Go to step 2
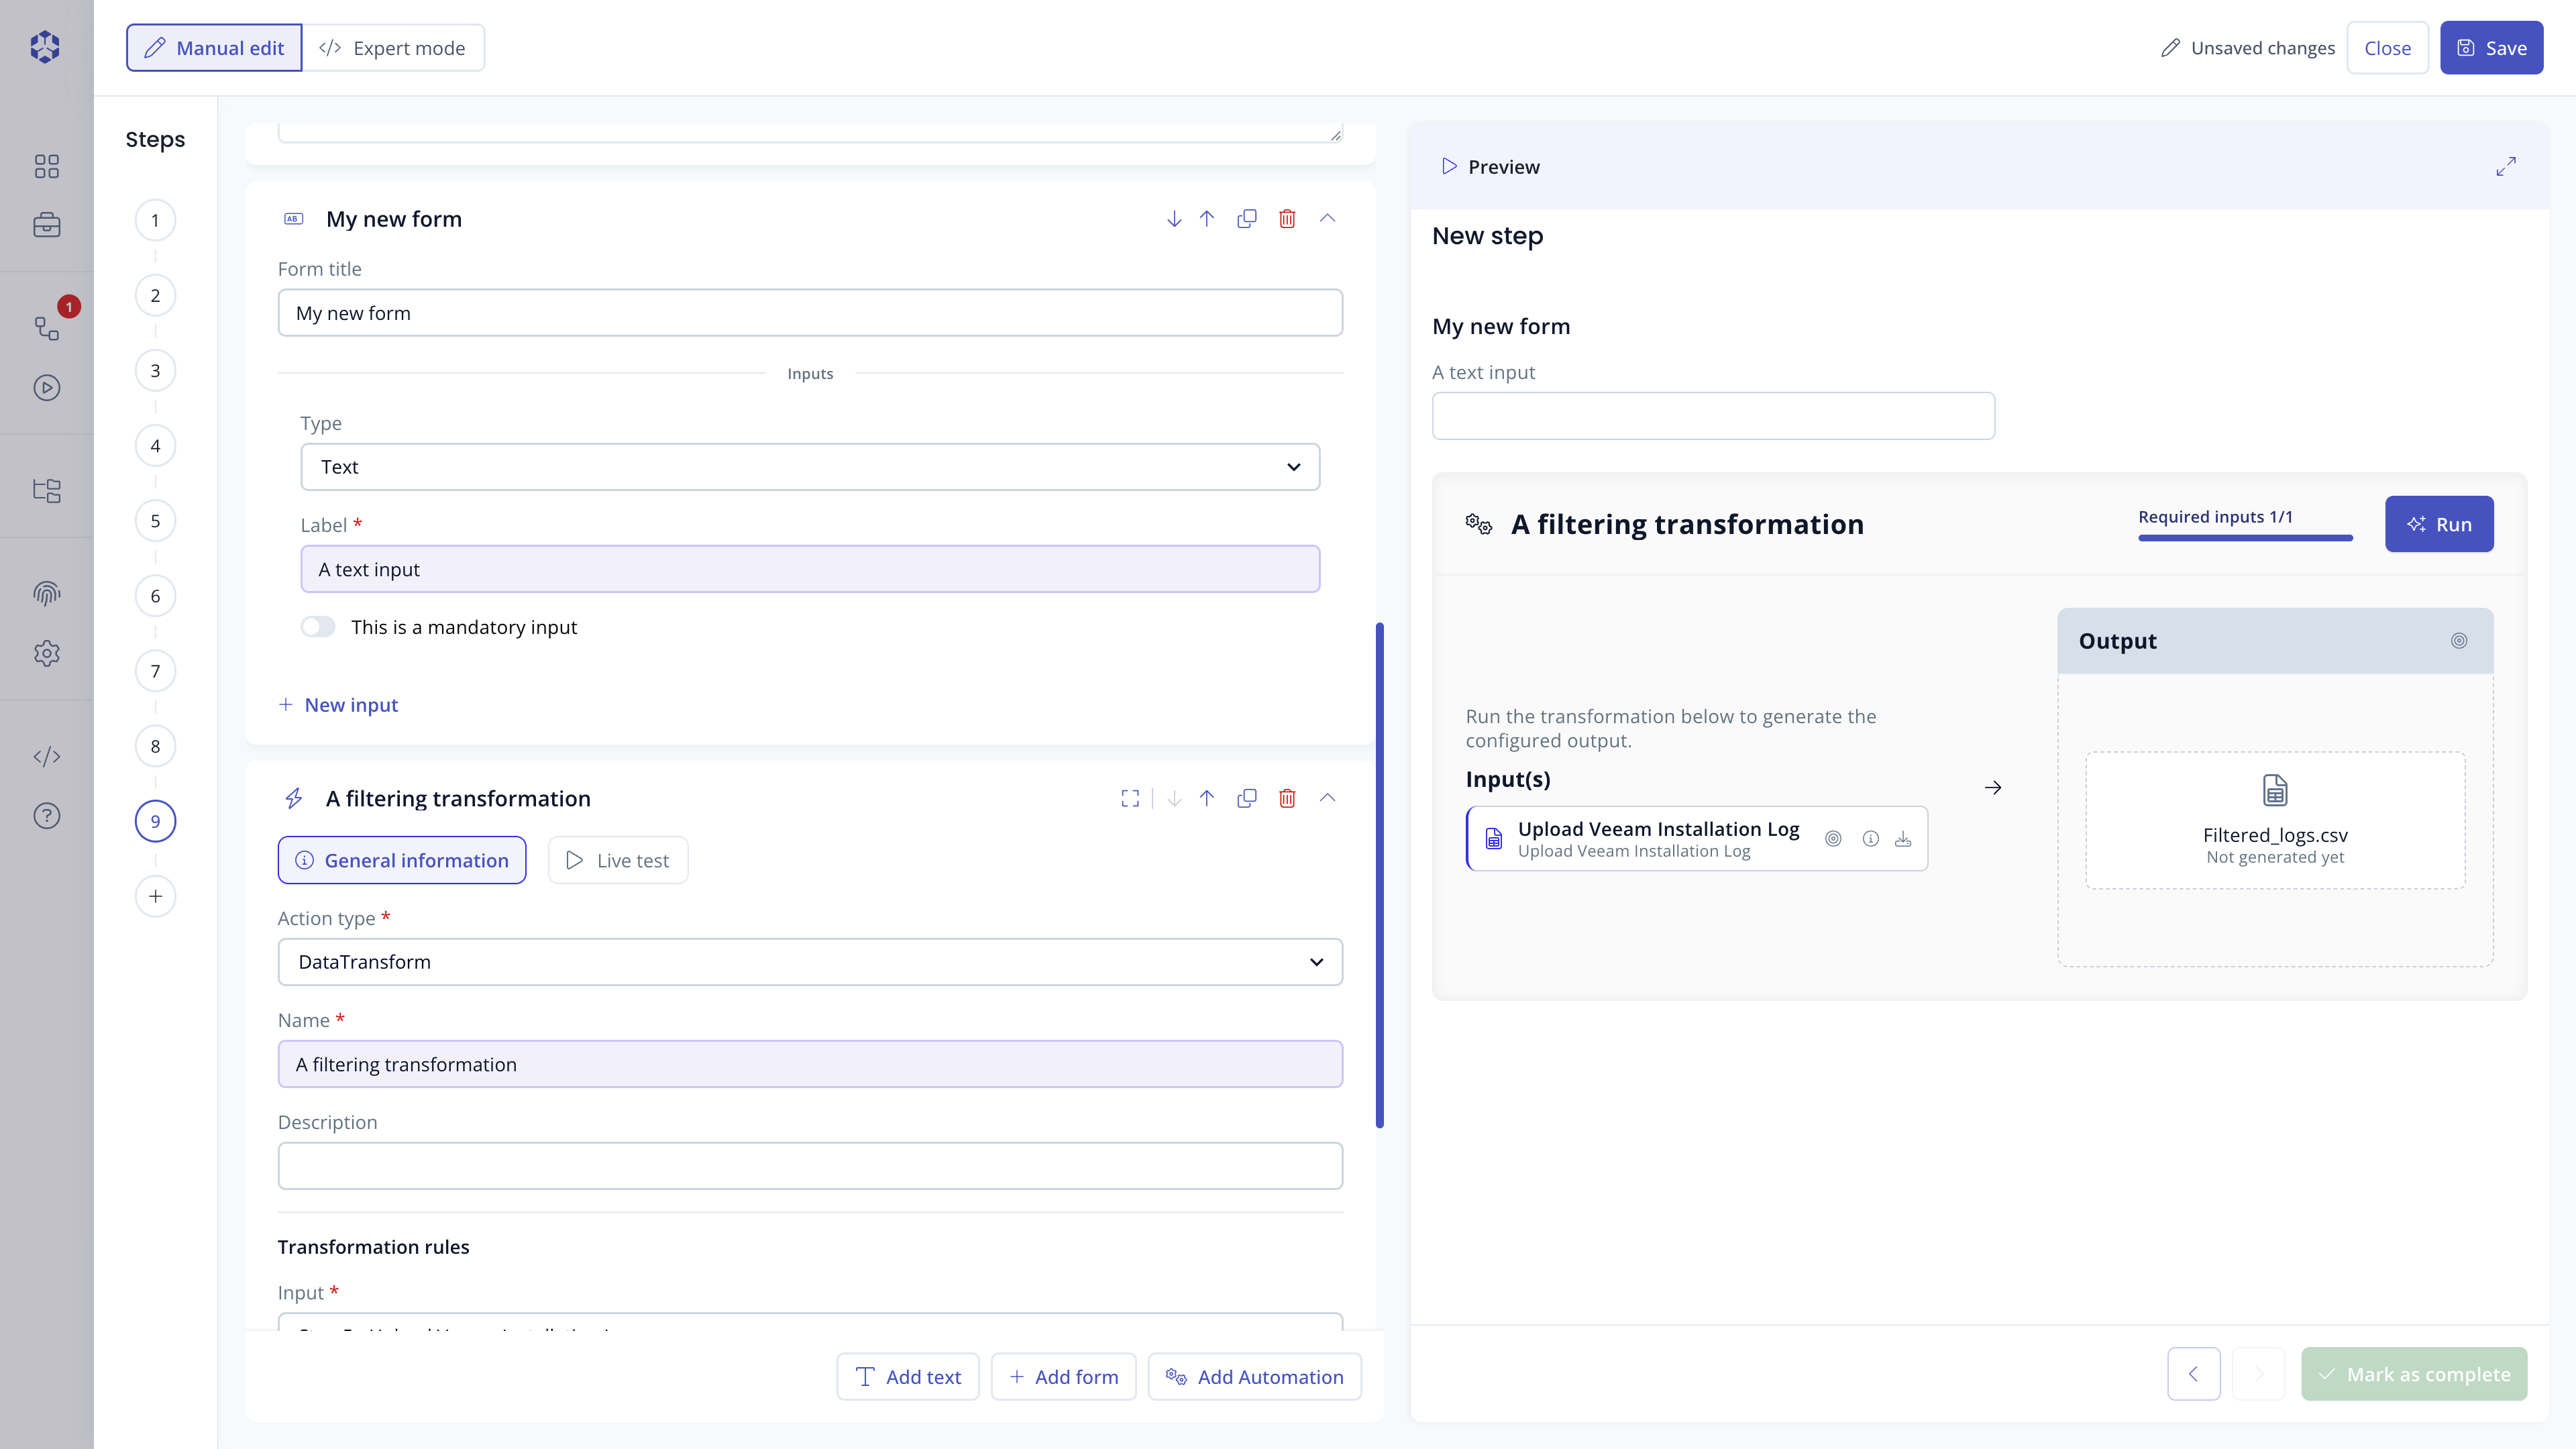Viewport: 2576px width, 1449px height. coord(155,295)
